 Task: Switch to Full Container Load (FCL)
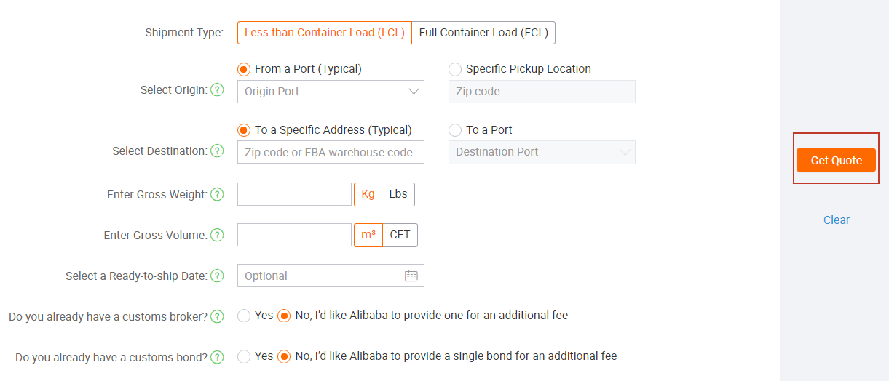(x=483, y=33)
